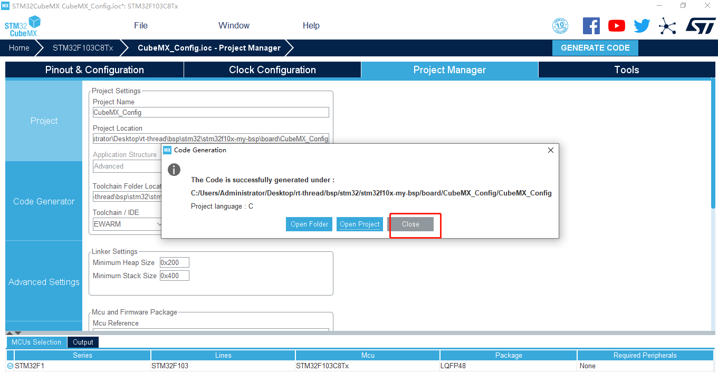Click the 10 years anniversary badge icon
The height and width of the screenshot is (373, 718).
tap(560, 26)
